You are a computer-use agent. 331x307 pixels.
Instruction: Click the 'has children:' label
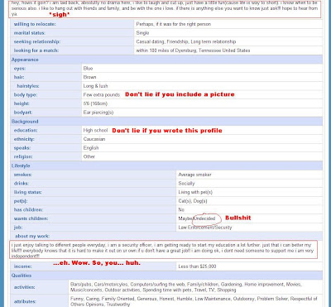[x=28, y=210]
